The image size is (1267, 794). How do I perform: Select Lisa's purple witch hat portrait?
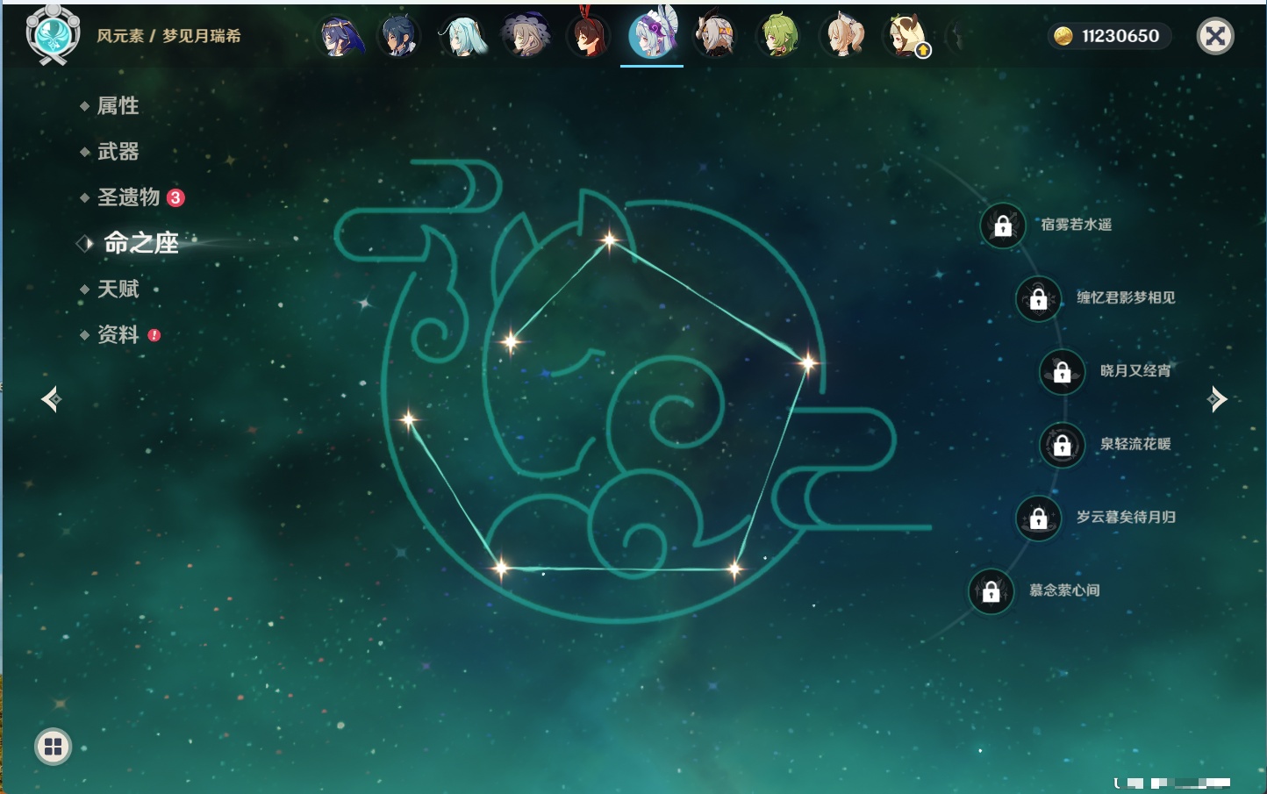[x=526, y=37]
